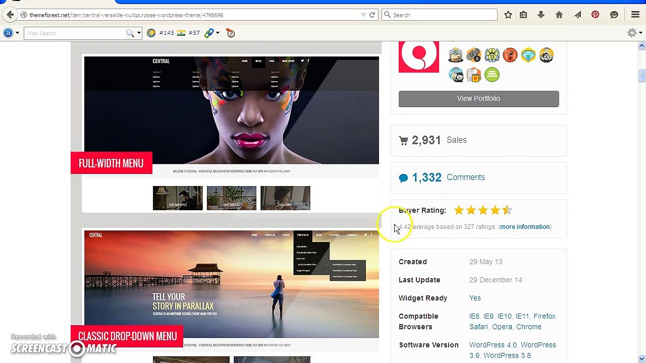
Task: Click the Opera compatible browser link
Action: 502,327
